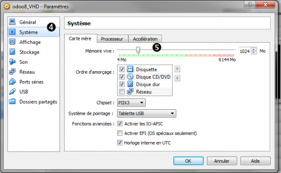
Task: Click the Aide button
Action: click(255, 161)
